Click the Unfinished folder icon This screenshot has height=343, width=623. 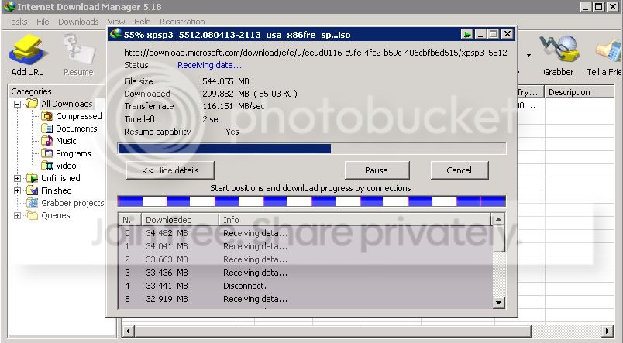pyautogui.click(x=32, y=178)
